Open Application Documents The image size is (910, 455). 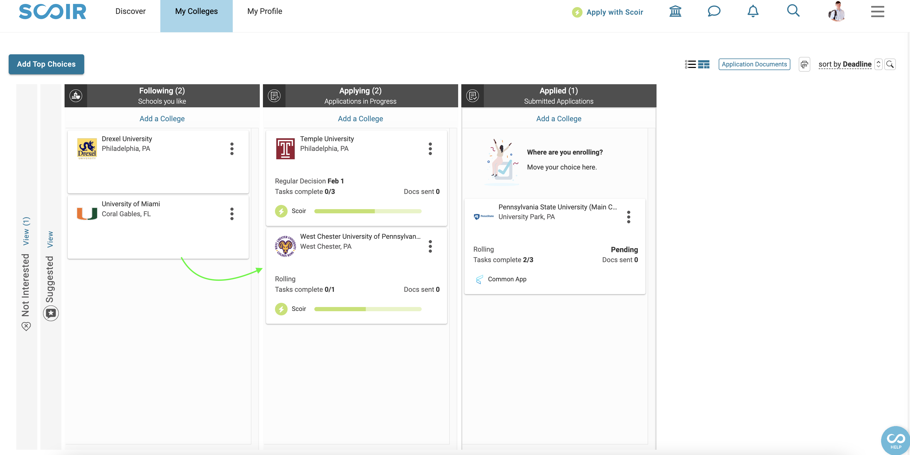pyautogui.click(x=754, y=64)
